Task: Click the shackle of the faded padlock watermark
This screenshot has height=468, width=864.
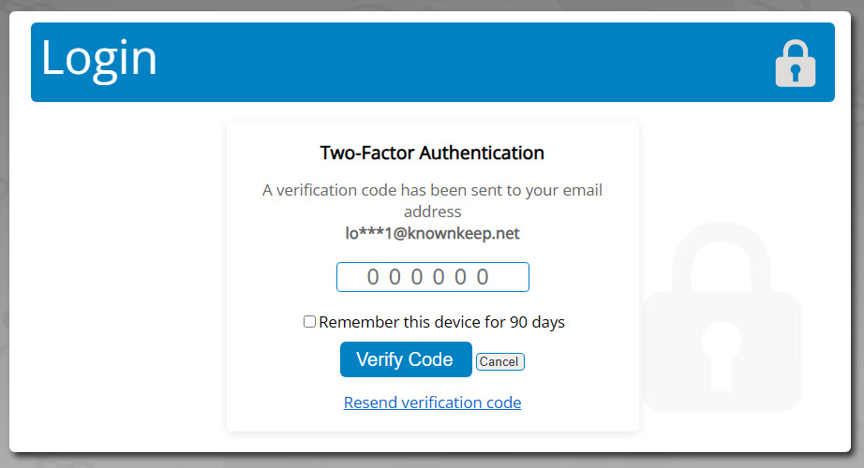Action: pyautogui.click(x=722, y=256)
